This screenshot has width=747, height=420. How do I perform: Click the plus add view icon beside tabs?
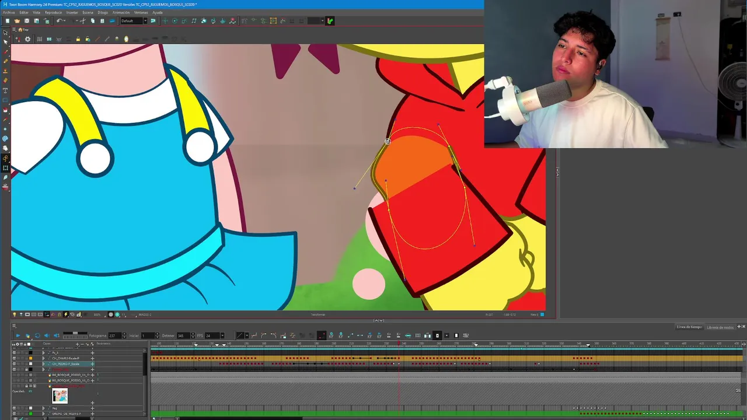(739, 327)
